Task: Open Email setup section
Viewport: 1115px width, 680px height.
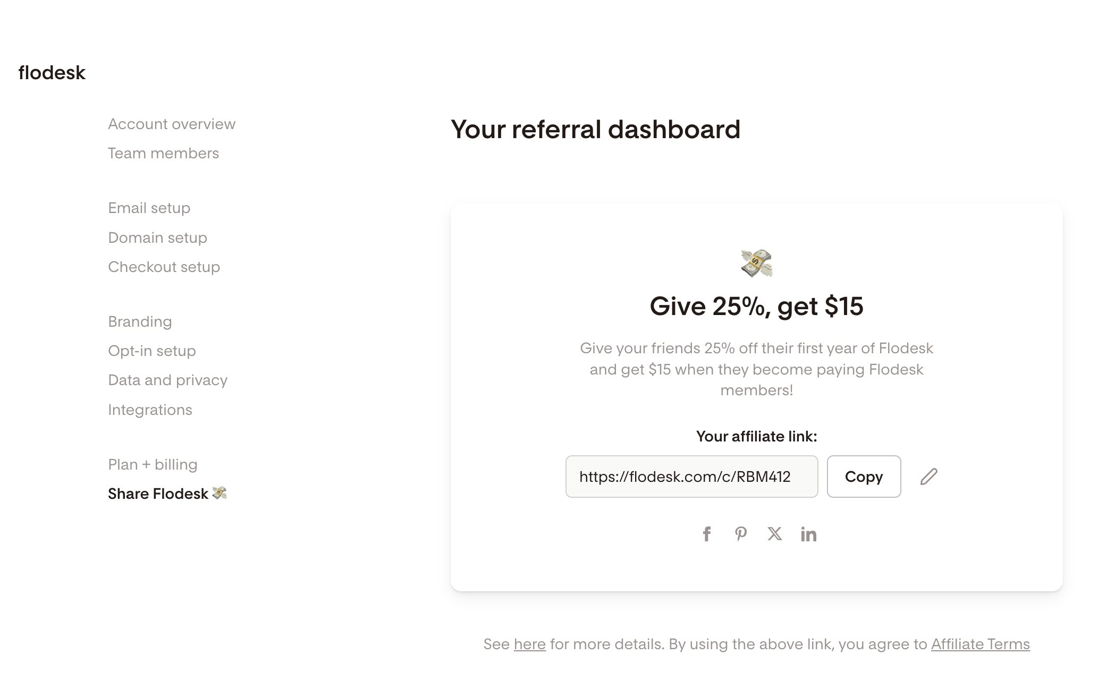Action: pos(149,208)
